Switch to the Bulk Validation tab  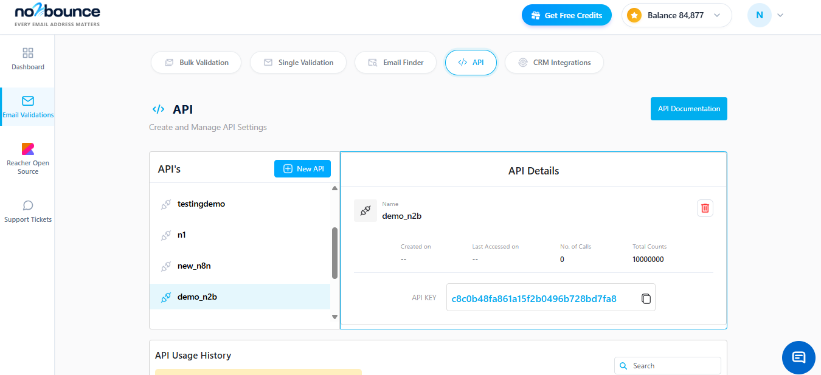196,62
